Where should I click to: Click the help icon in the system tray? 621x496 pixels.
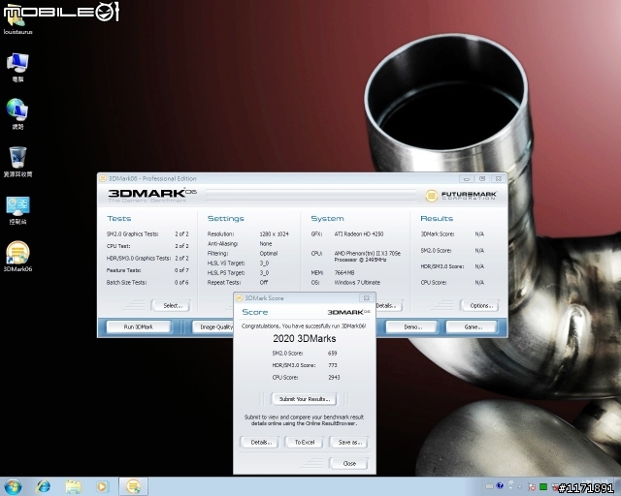tap(500, 485)
